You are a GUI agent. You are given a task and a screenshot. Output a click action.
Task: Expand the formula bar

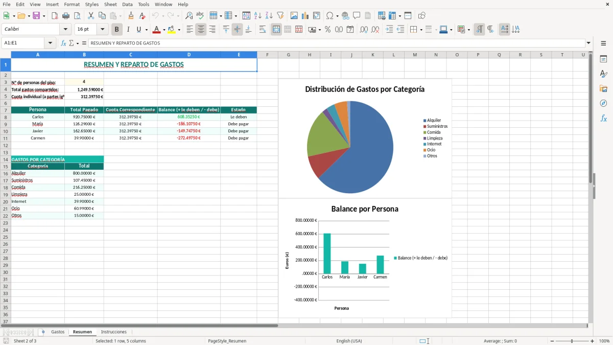click(x=588, y=43)
